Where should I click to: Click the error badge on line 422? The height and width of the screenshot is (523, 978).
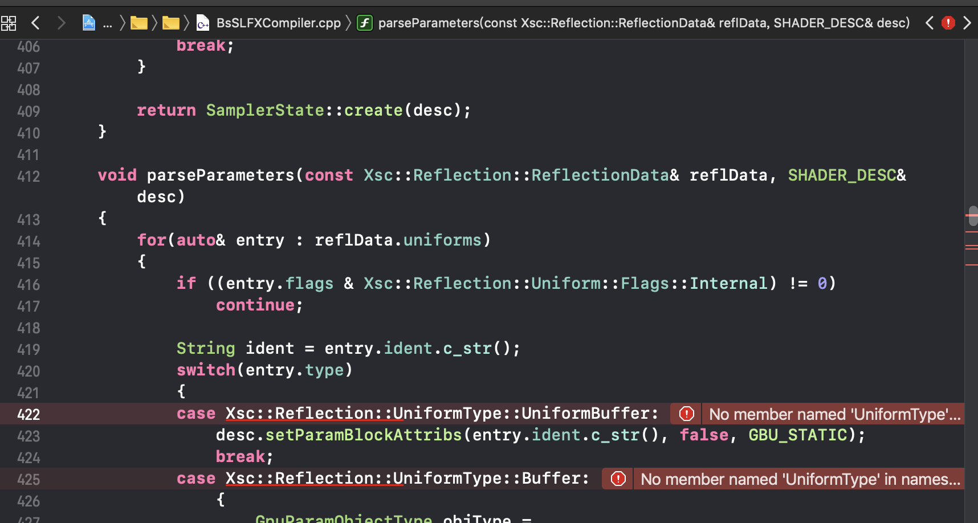(x=686, y=414)
